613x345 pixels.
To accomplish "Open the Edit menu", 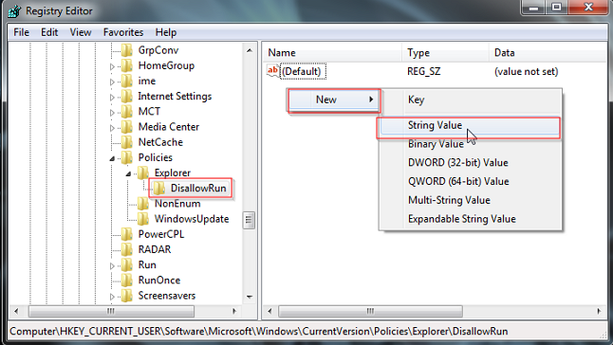I will [x=49, y=32].
